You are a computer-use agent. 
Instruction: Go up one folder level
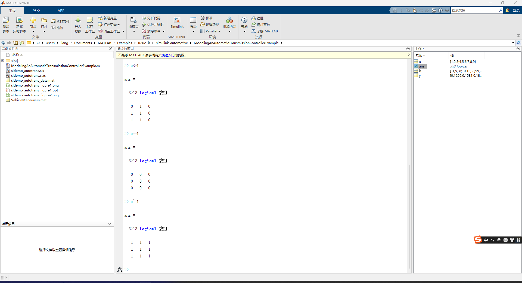(x=15, y=43)
